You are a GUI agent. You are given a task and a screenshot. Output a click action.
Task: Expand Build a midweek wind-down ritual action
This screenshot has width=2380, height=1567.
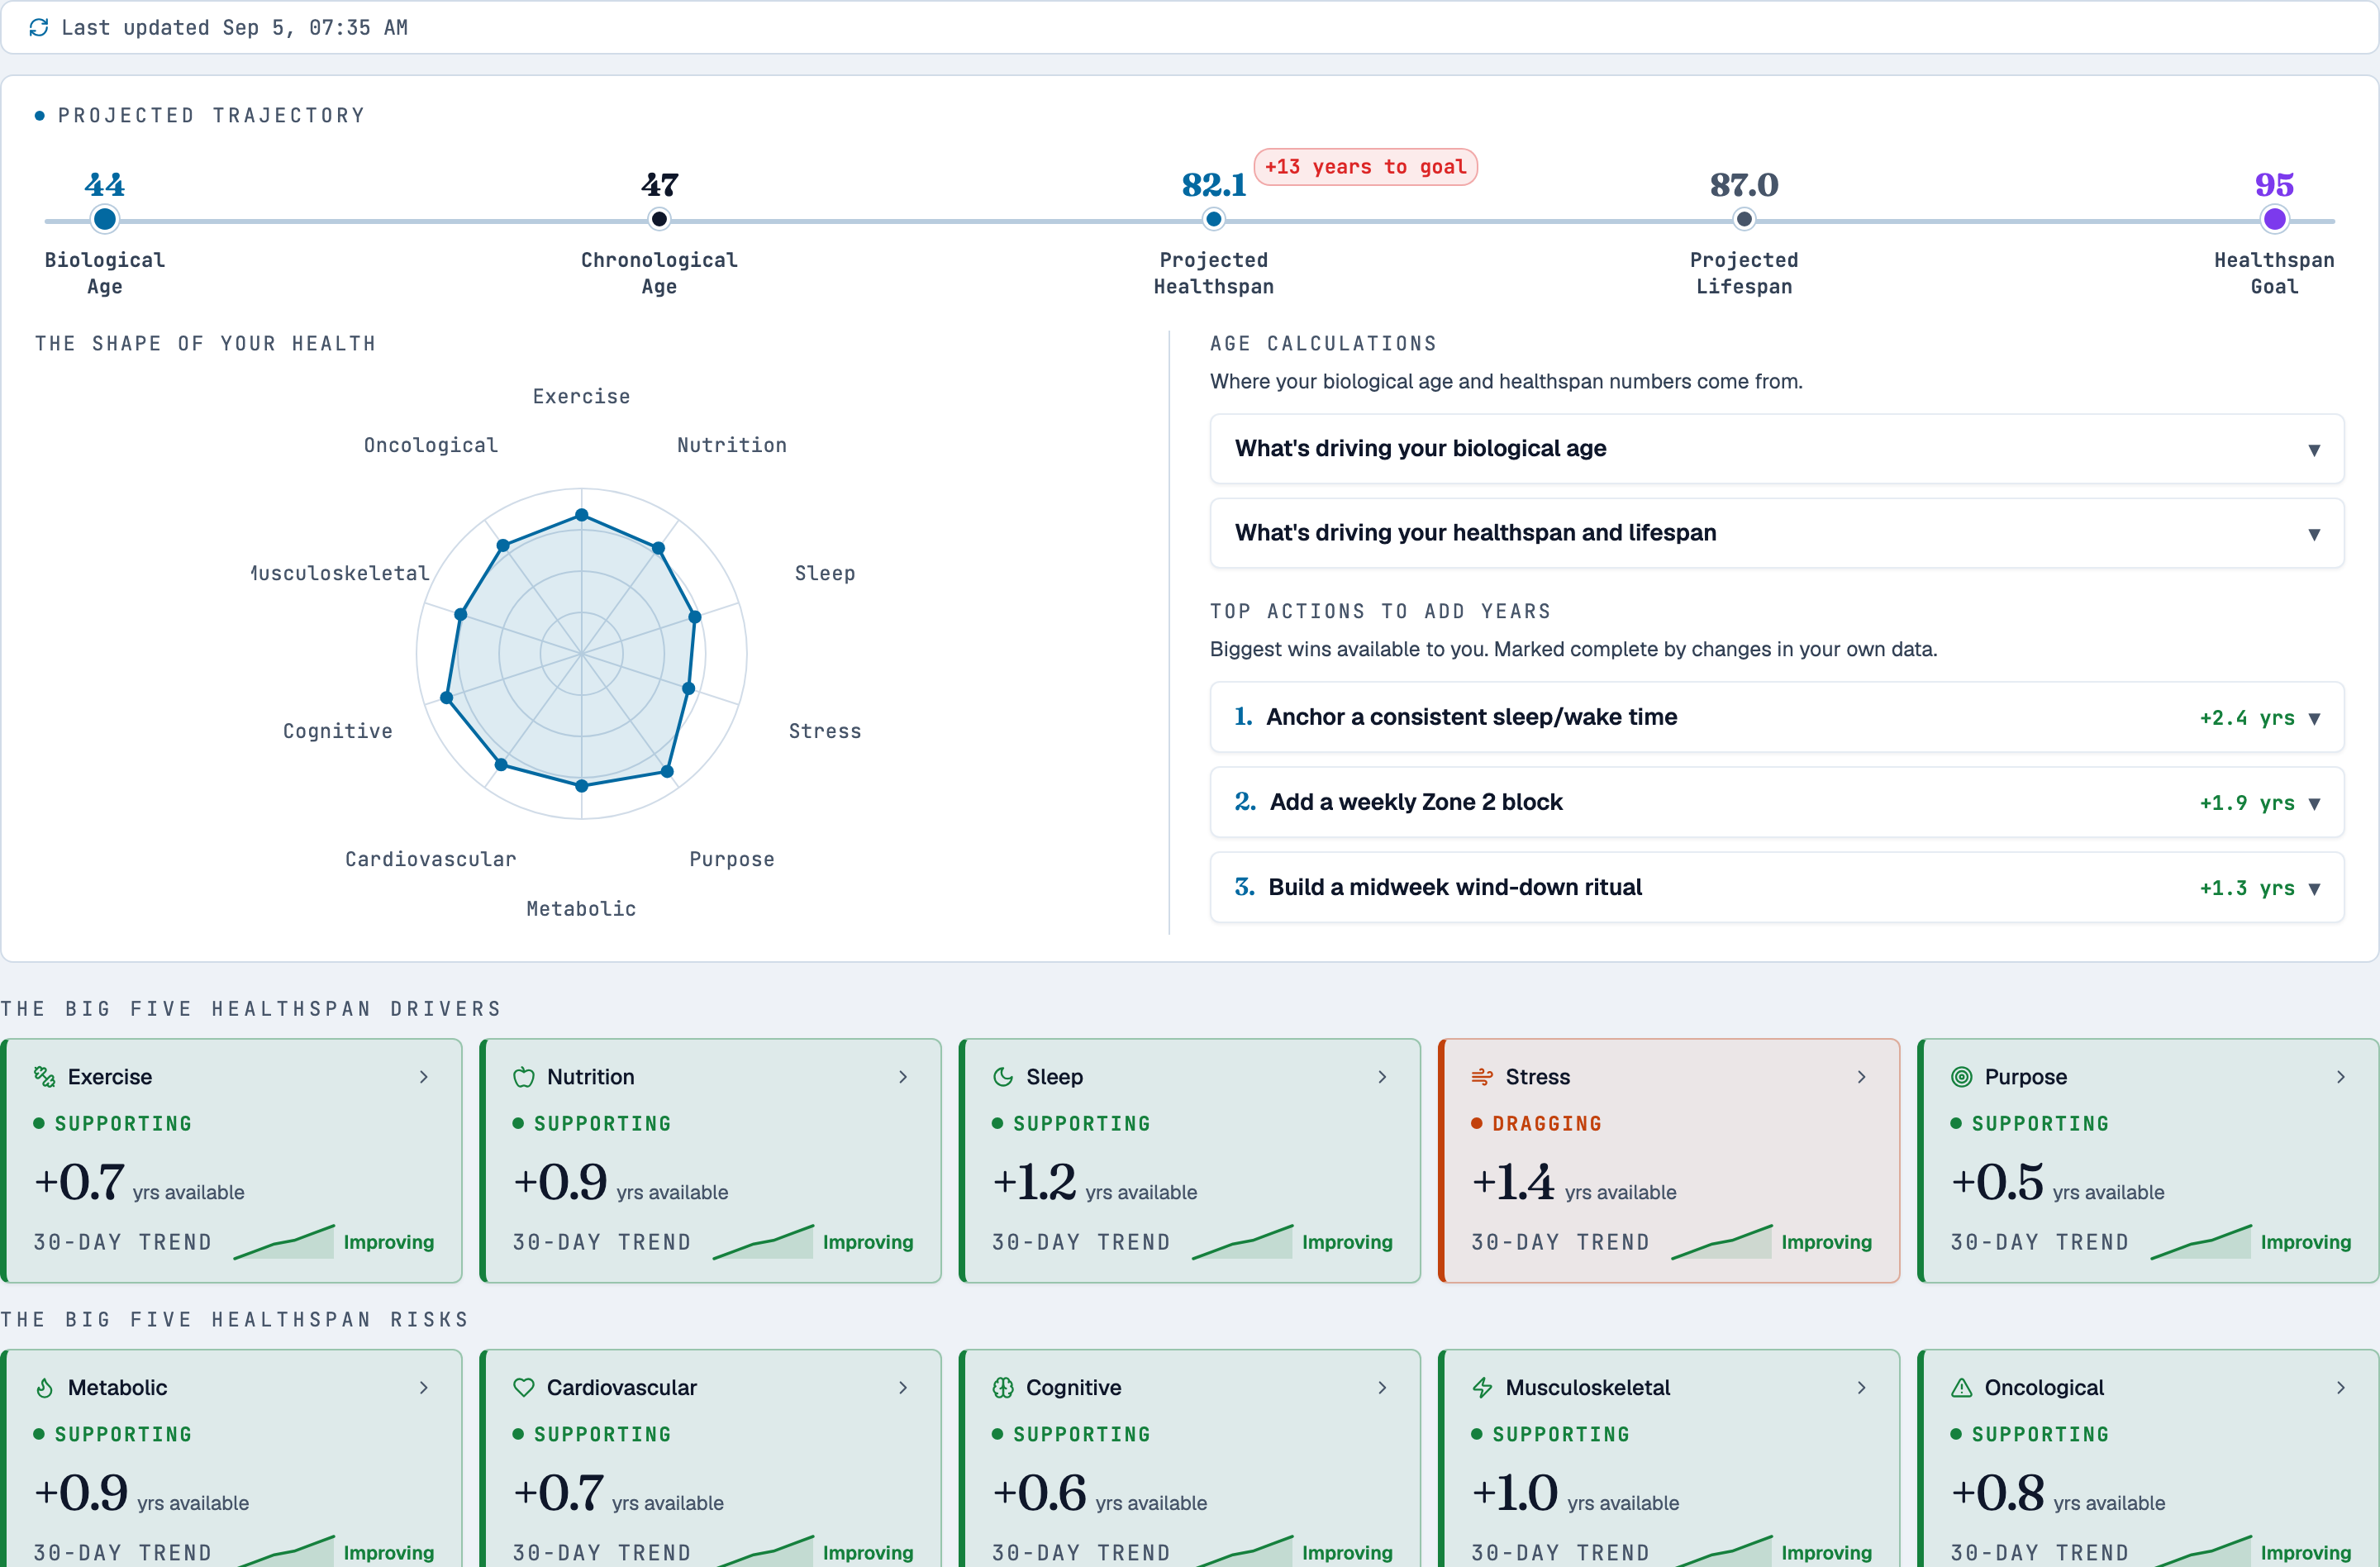(x=1776, y=887)
